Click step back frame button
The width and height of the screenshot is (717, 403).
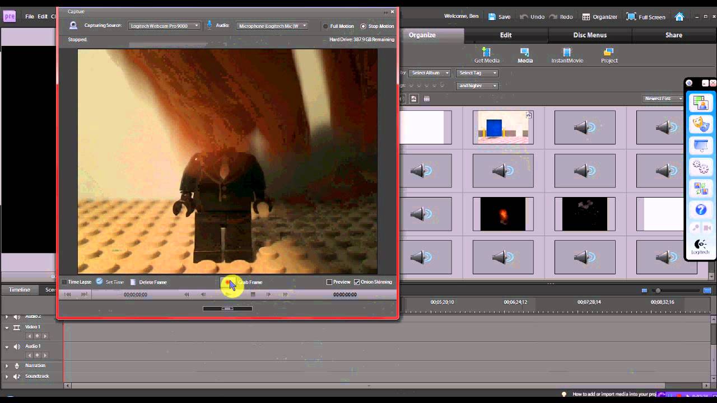tap(203, 294)
